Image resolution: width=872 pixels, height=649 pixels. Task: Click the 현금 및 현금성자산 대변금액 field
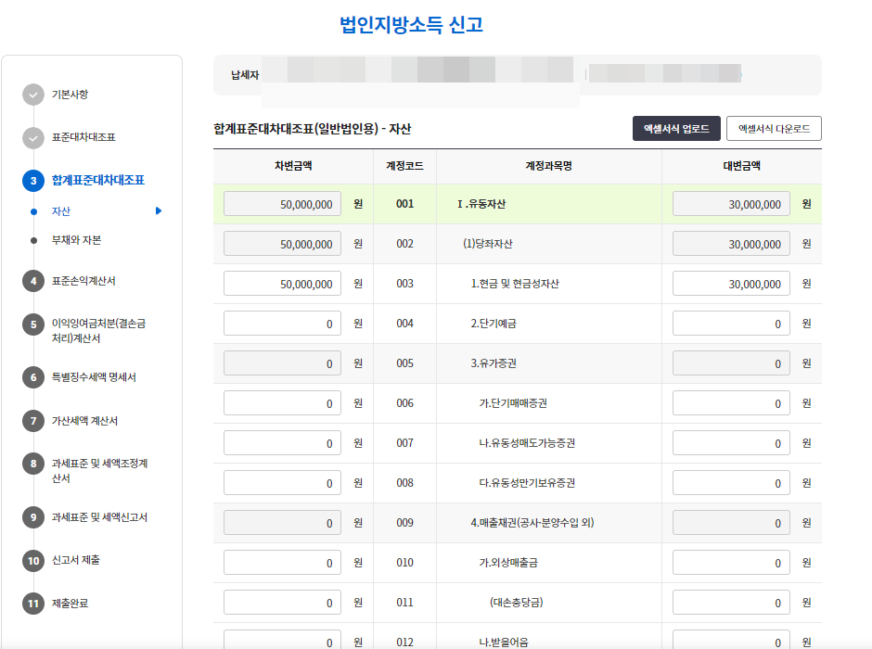pos(731,283)
